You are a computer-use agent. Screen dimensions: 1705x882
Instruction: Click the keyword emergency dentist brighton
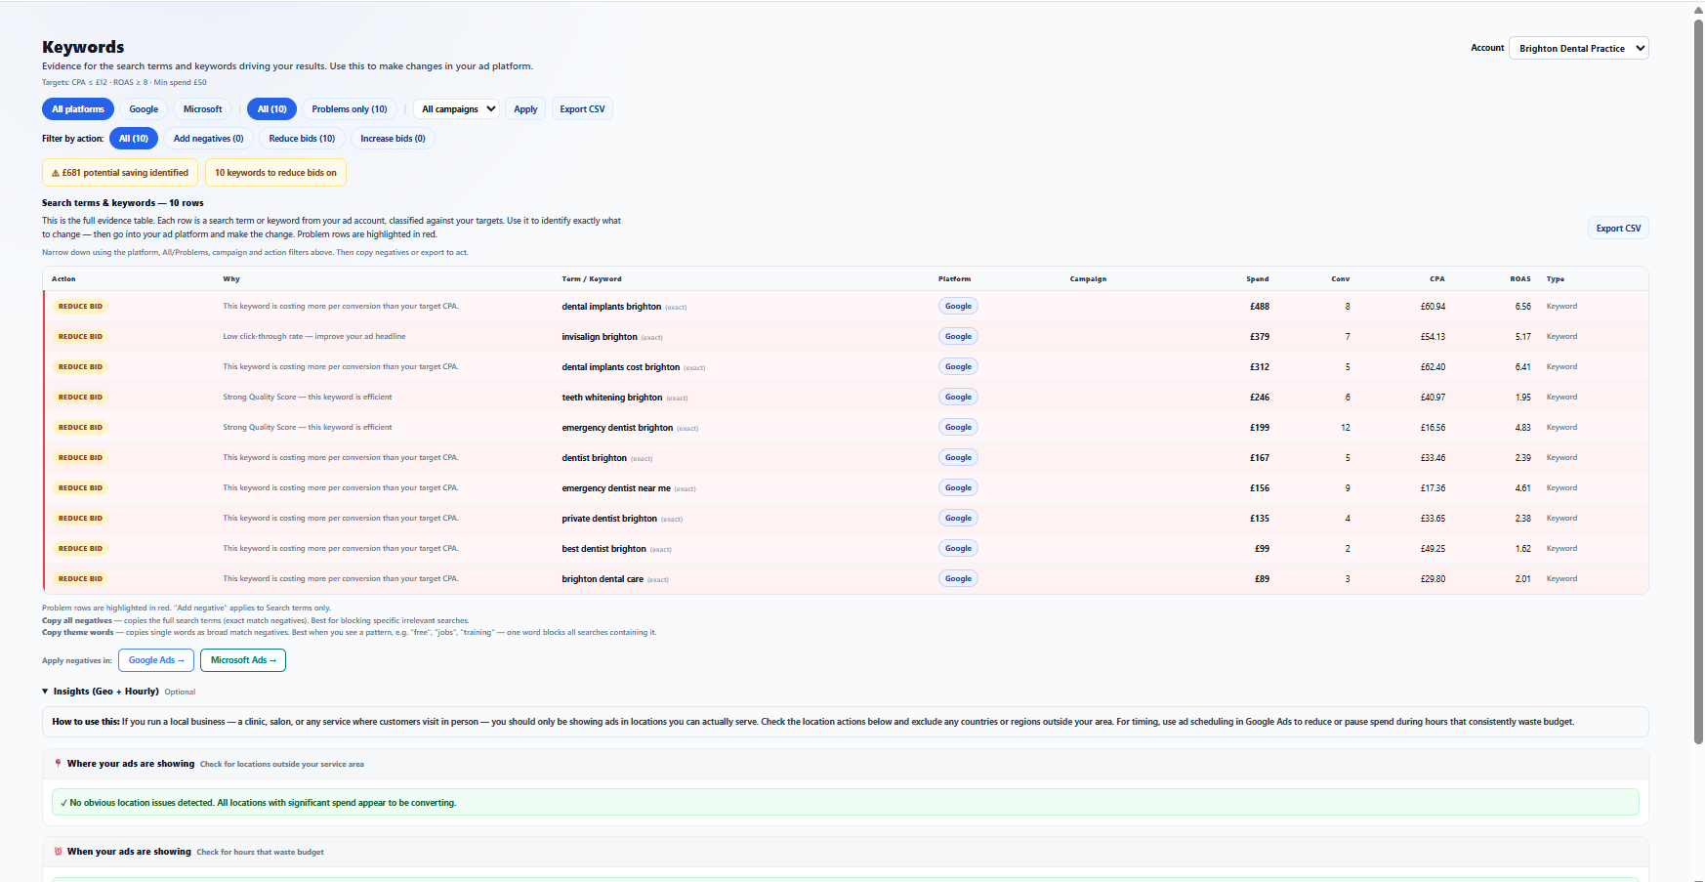point(617,428)
